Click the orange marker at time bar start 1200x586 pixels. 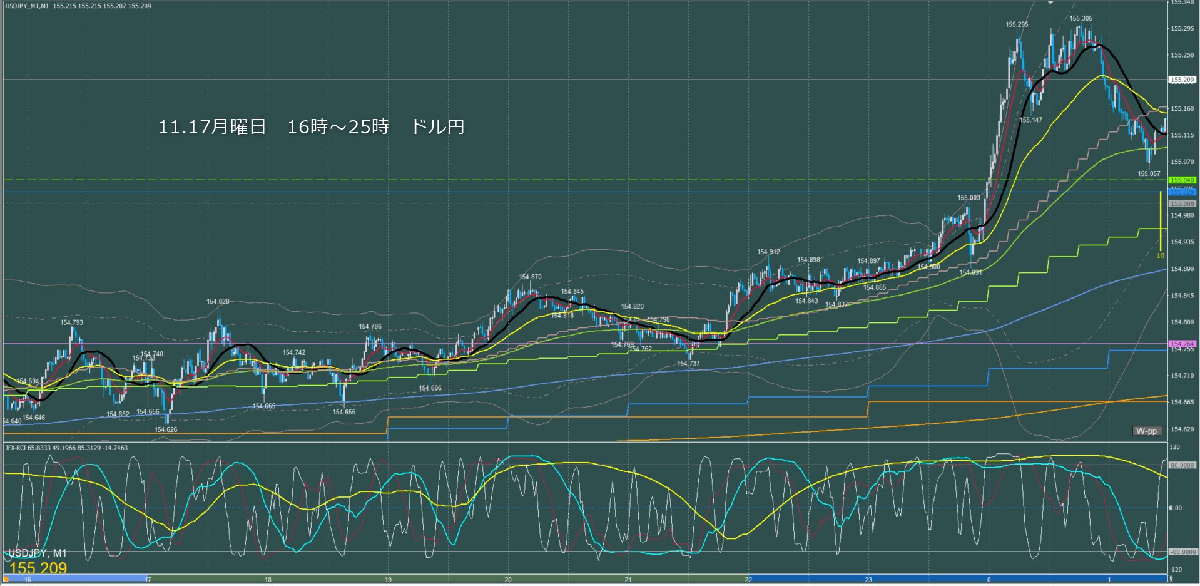pyautogui.click(x=6, y=580)
